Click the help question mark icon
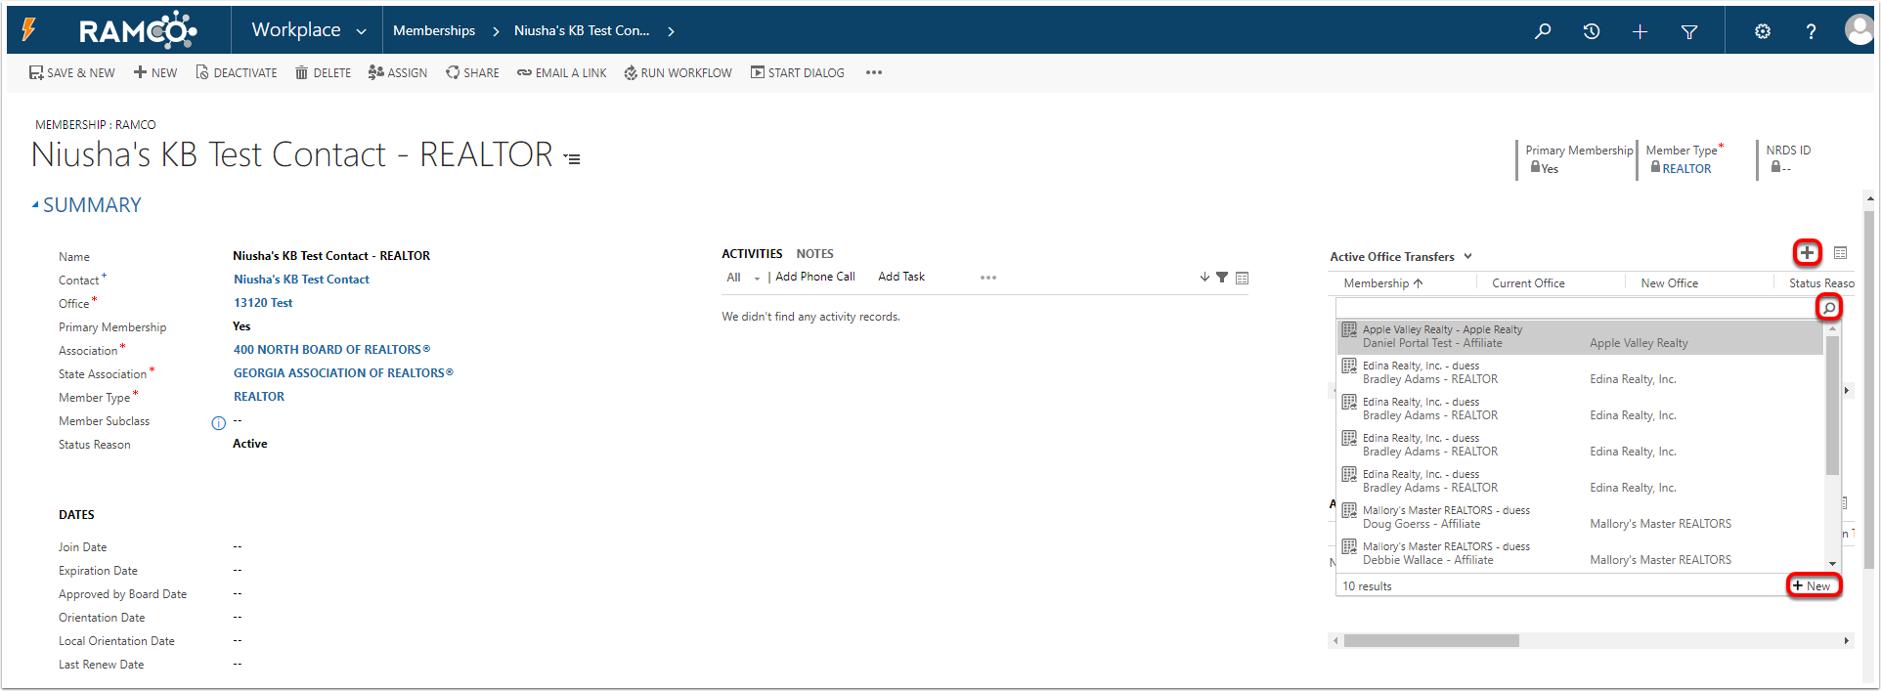This screenshot has width=1881, height=691. [1811, 31]
